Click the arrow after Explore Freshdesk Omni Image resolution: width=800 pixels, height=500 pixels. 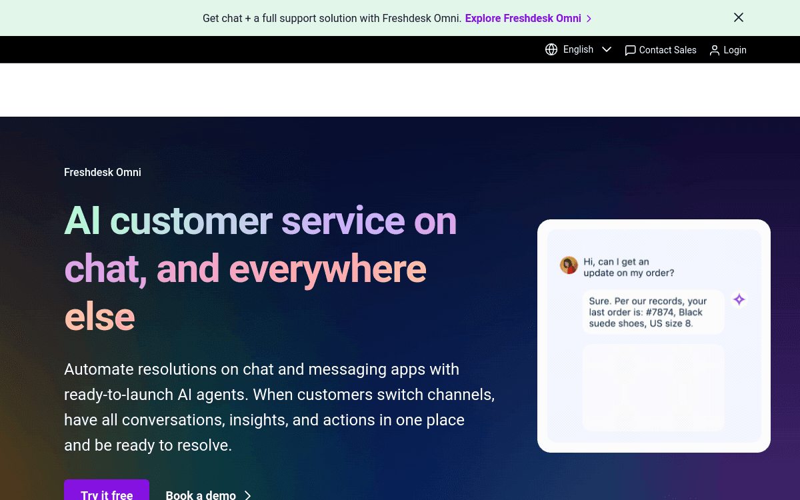pos(589,18)
